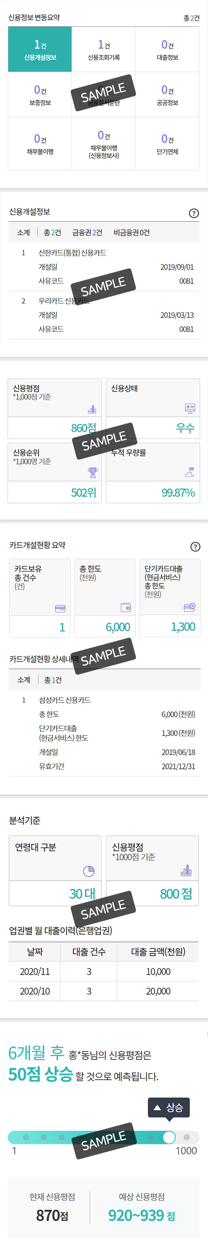Click the 상승 tooltip label
The height and width of the screenshot is (1248, 208).
point(169,1108)
